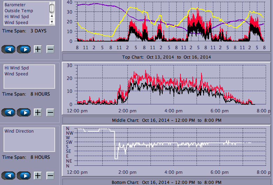Click the scroll up arrow in top list
The image size is (273, 185).
point(52,16)
